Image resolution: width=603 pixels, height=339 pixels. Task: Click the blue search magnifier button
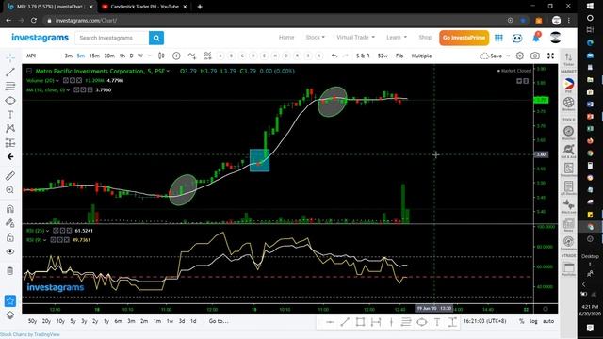click(156, 38)
